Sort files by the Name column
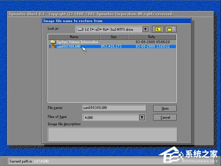 74,37
